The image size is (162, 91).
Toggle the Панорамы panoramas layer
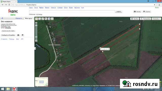pos(145,19)
